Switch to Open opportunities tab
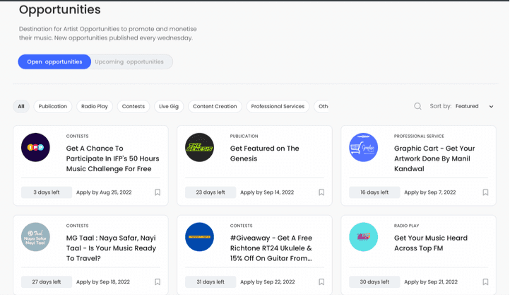Image resolution: width=510 pixels, height=295 pixels. click(x=54, y=62)
